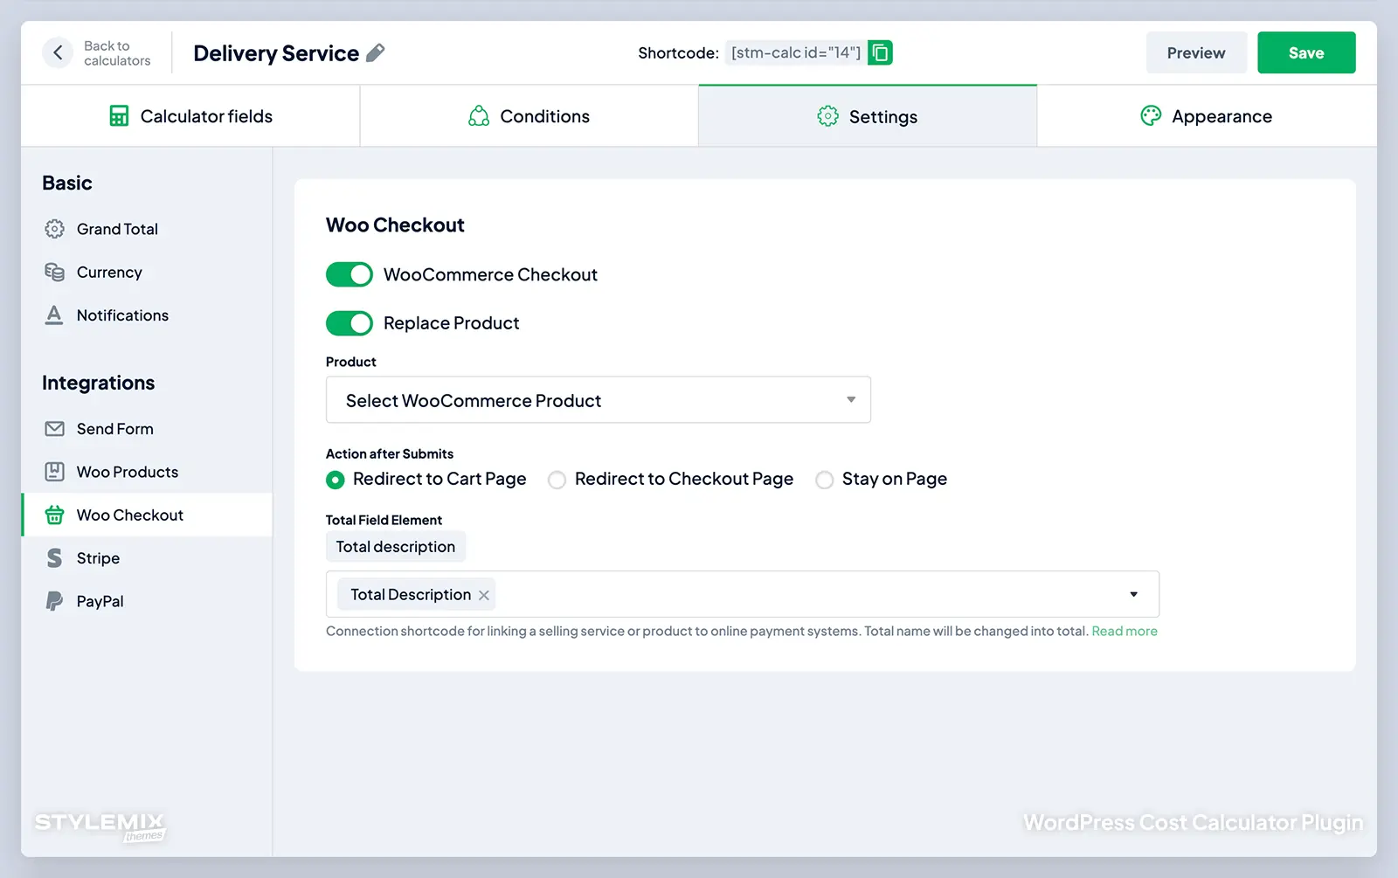1398x878 pixels.
Task: Open the Notifications settings section
Action: pos(122,315)
